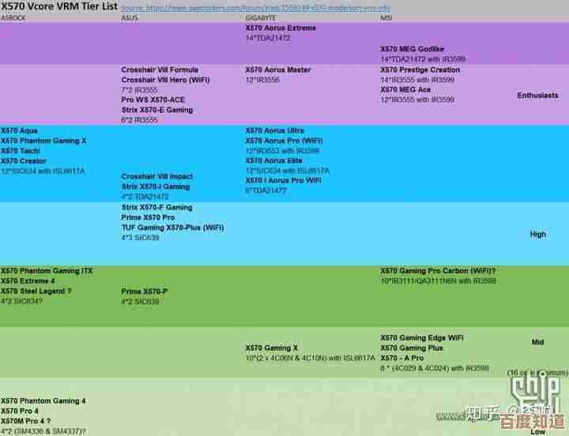
Task: Click the Enthusiasts tier label
Action: click(537, 96)
